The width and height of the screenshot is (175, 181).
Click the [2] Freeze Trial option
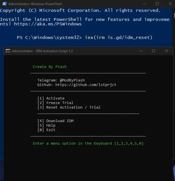(55, 103)
